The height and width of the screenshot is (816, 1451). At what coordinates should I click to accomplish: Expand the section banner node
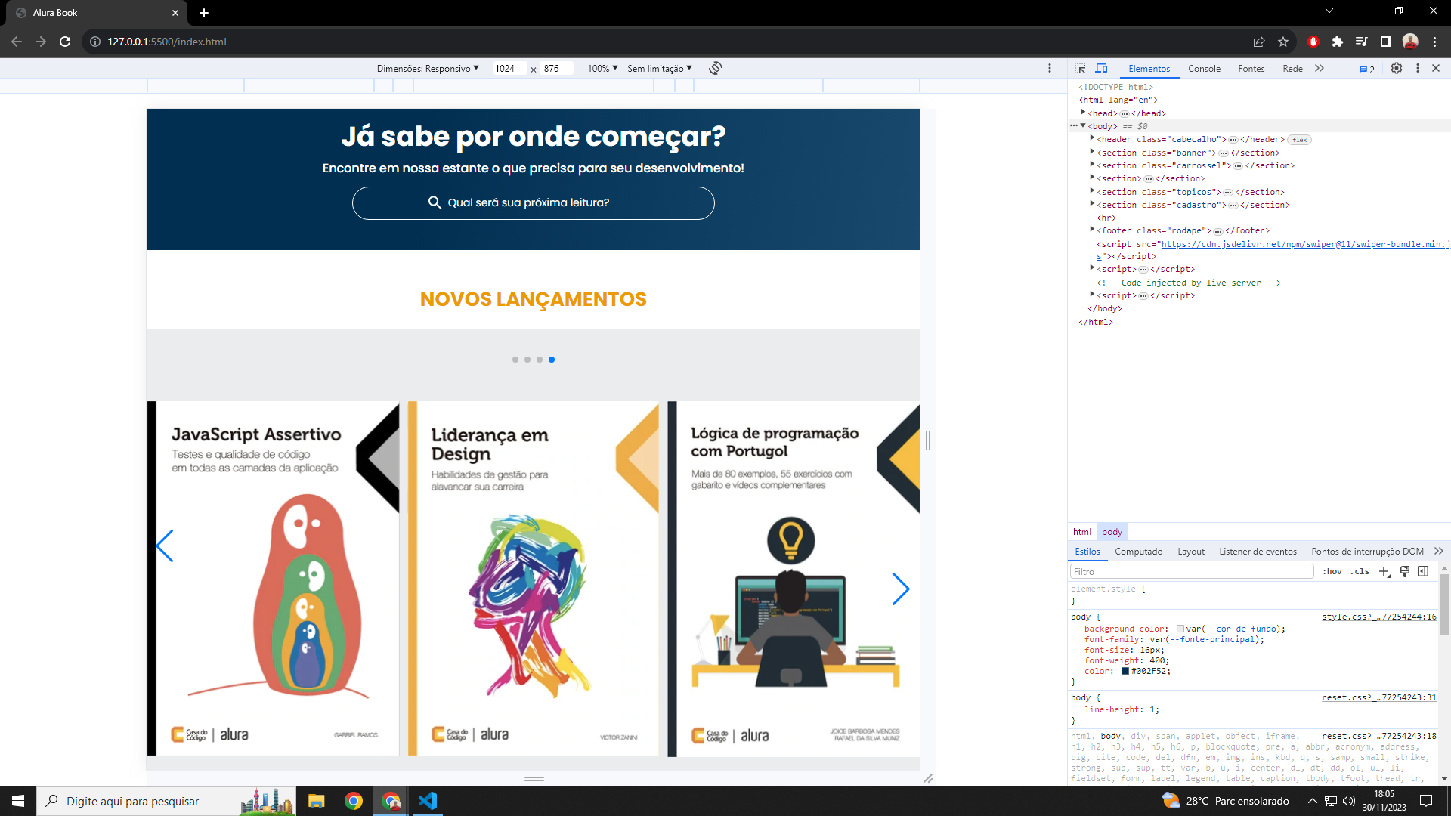[x=1092, y=152]
